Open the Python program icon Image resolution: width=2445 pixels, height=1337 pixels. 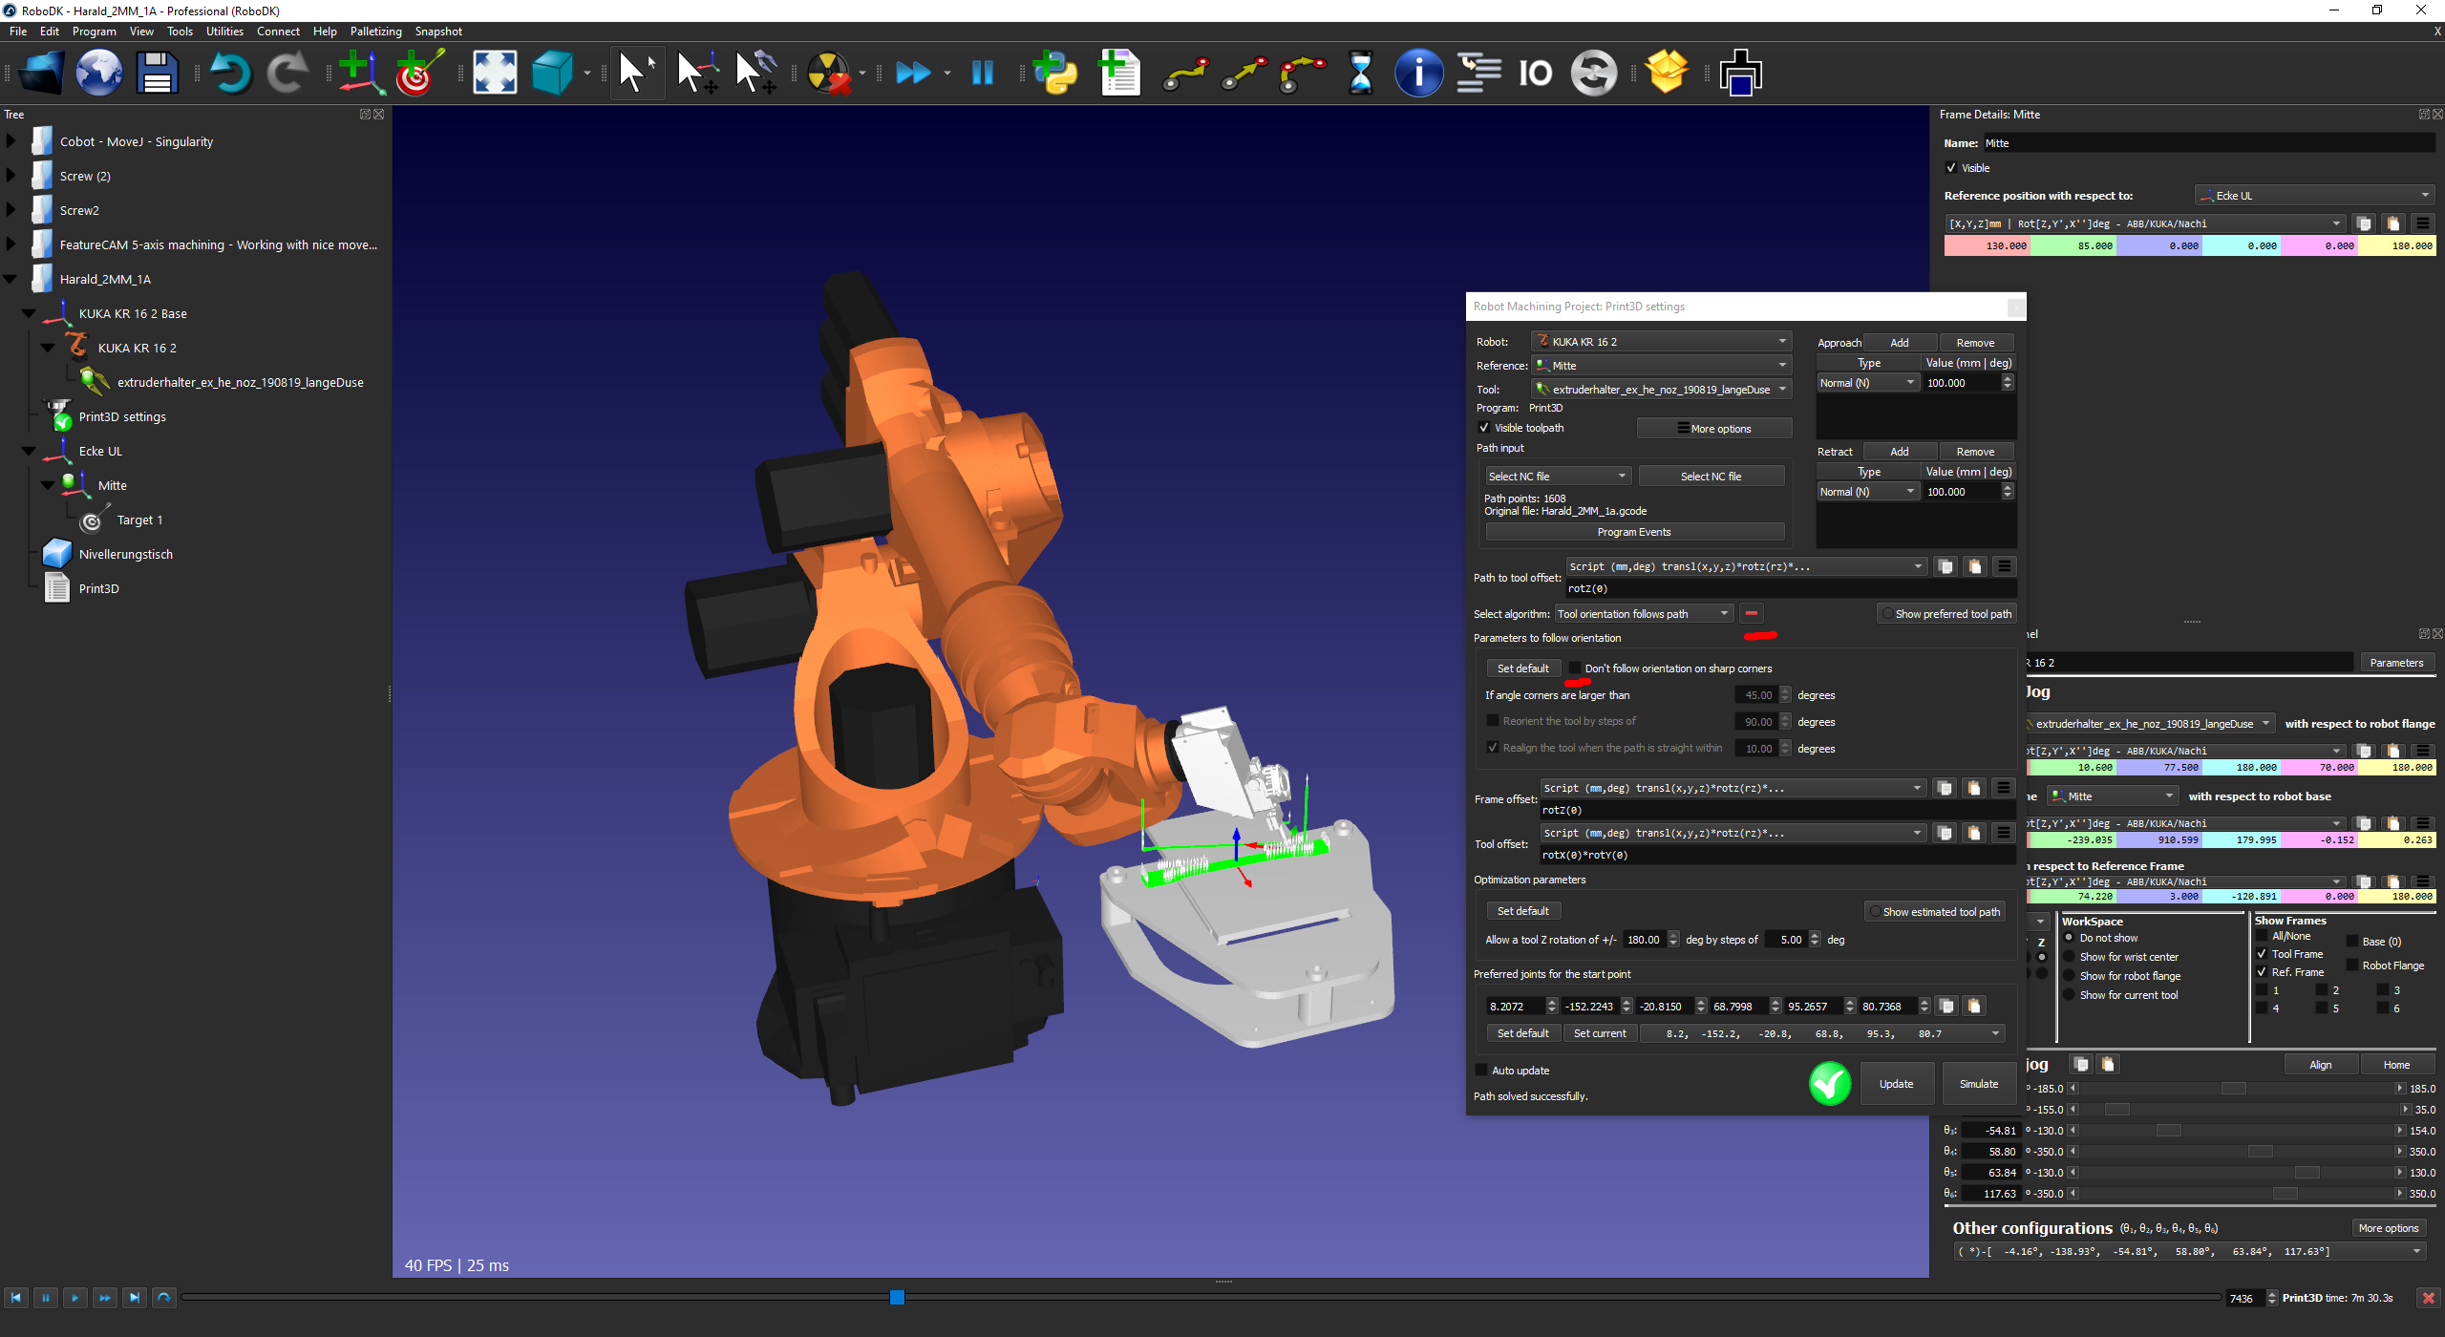click(1055, 74)
